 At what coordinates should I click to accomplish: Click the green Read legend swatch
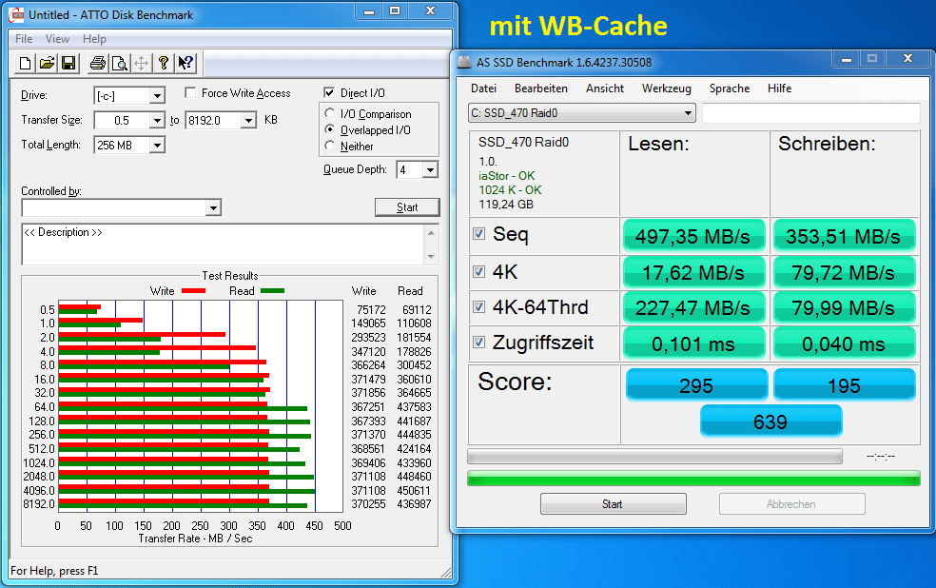point(272,291)
